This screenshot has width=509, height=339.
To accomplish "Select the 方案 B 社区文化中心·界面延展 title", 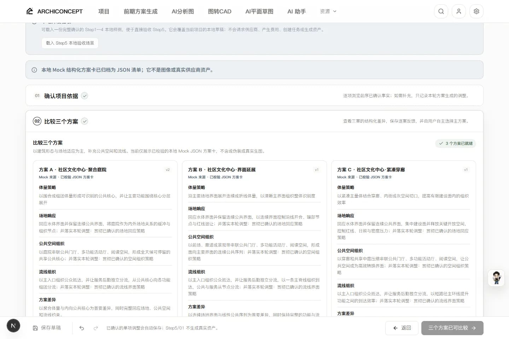I will [222, 170].
